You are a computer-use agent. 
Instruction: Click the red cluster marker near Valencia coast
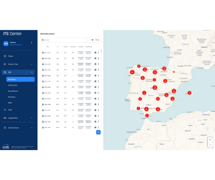tap(174, 91)
